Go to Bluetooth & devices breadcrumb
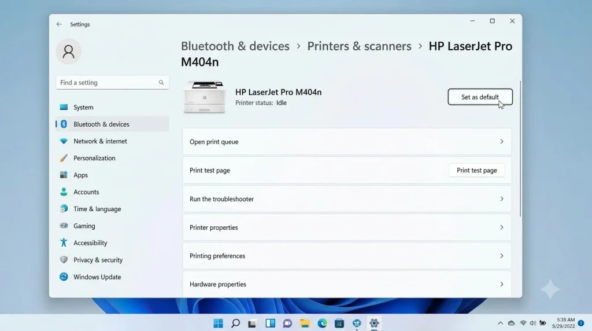Screen dimensions: 592x331 [235, 46]
